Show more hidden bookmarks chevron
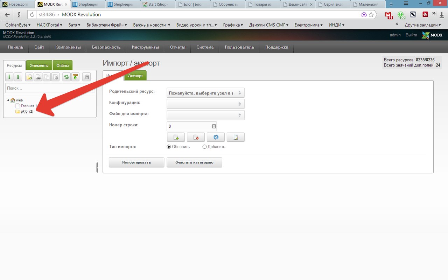The width and height of the screenshot is (448, 280). (397, 24)
